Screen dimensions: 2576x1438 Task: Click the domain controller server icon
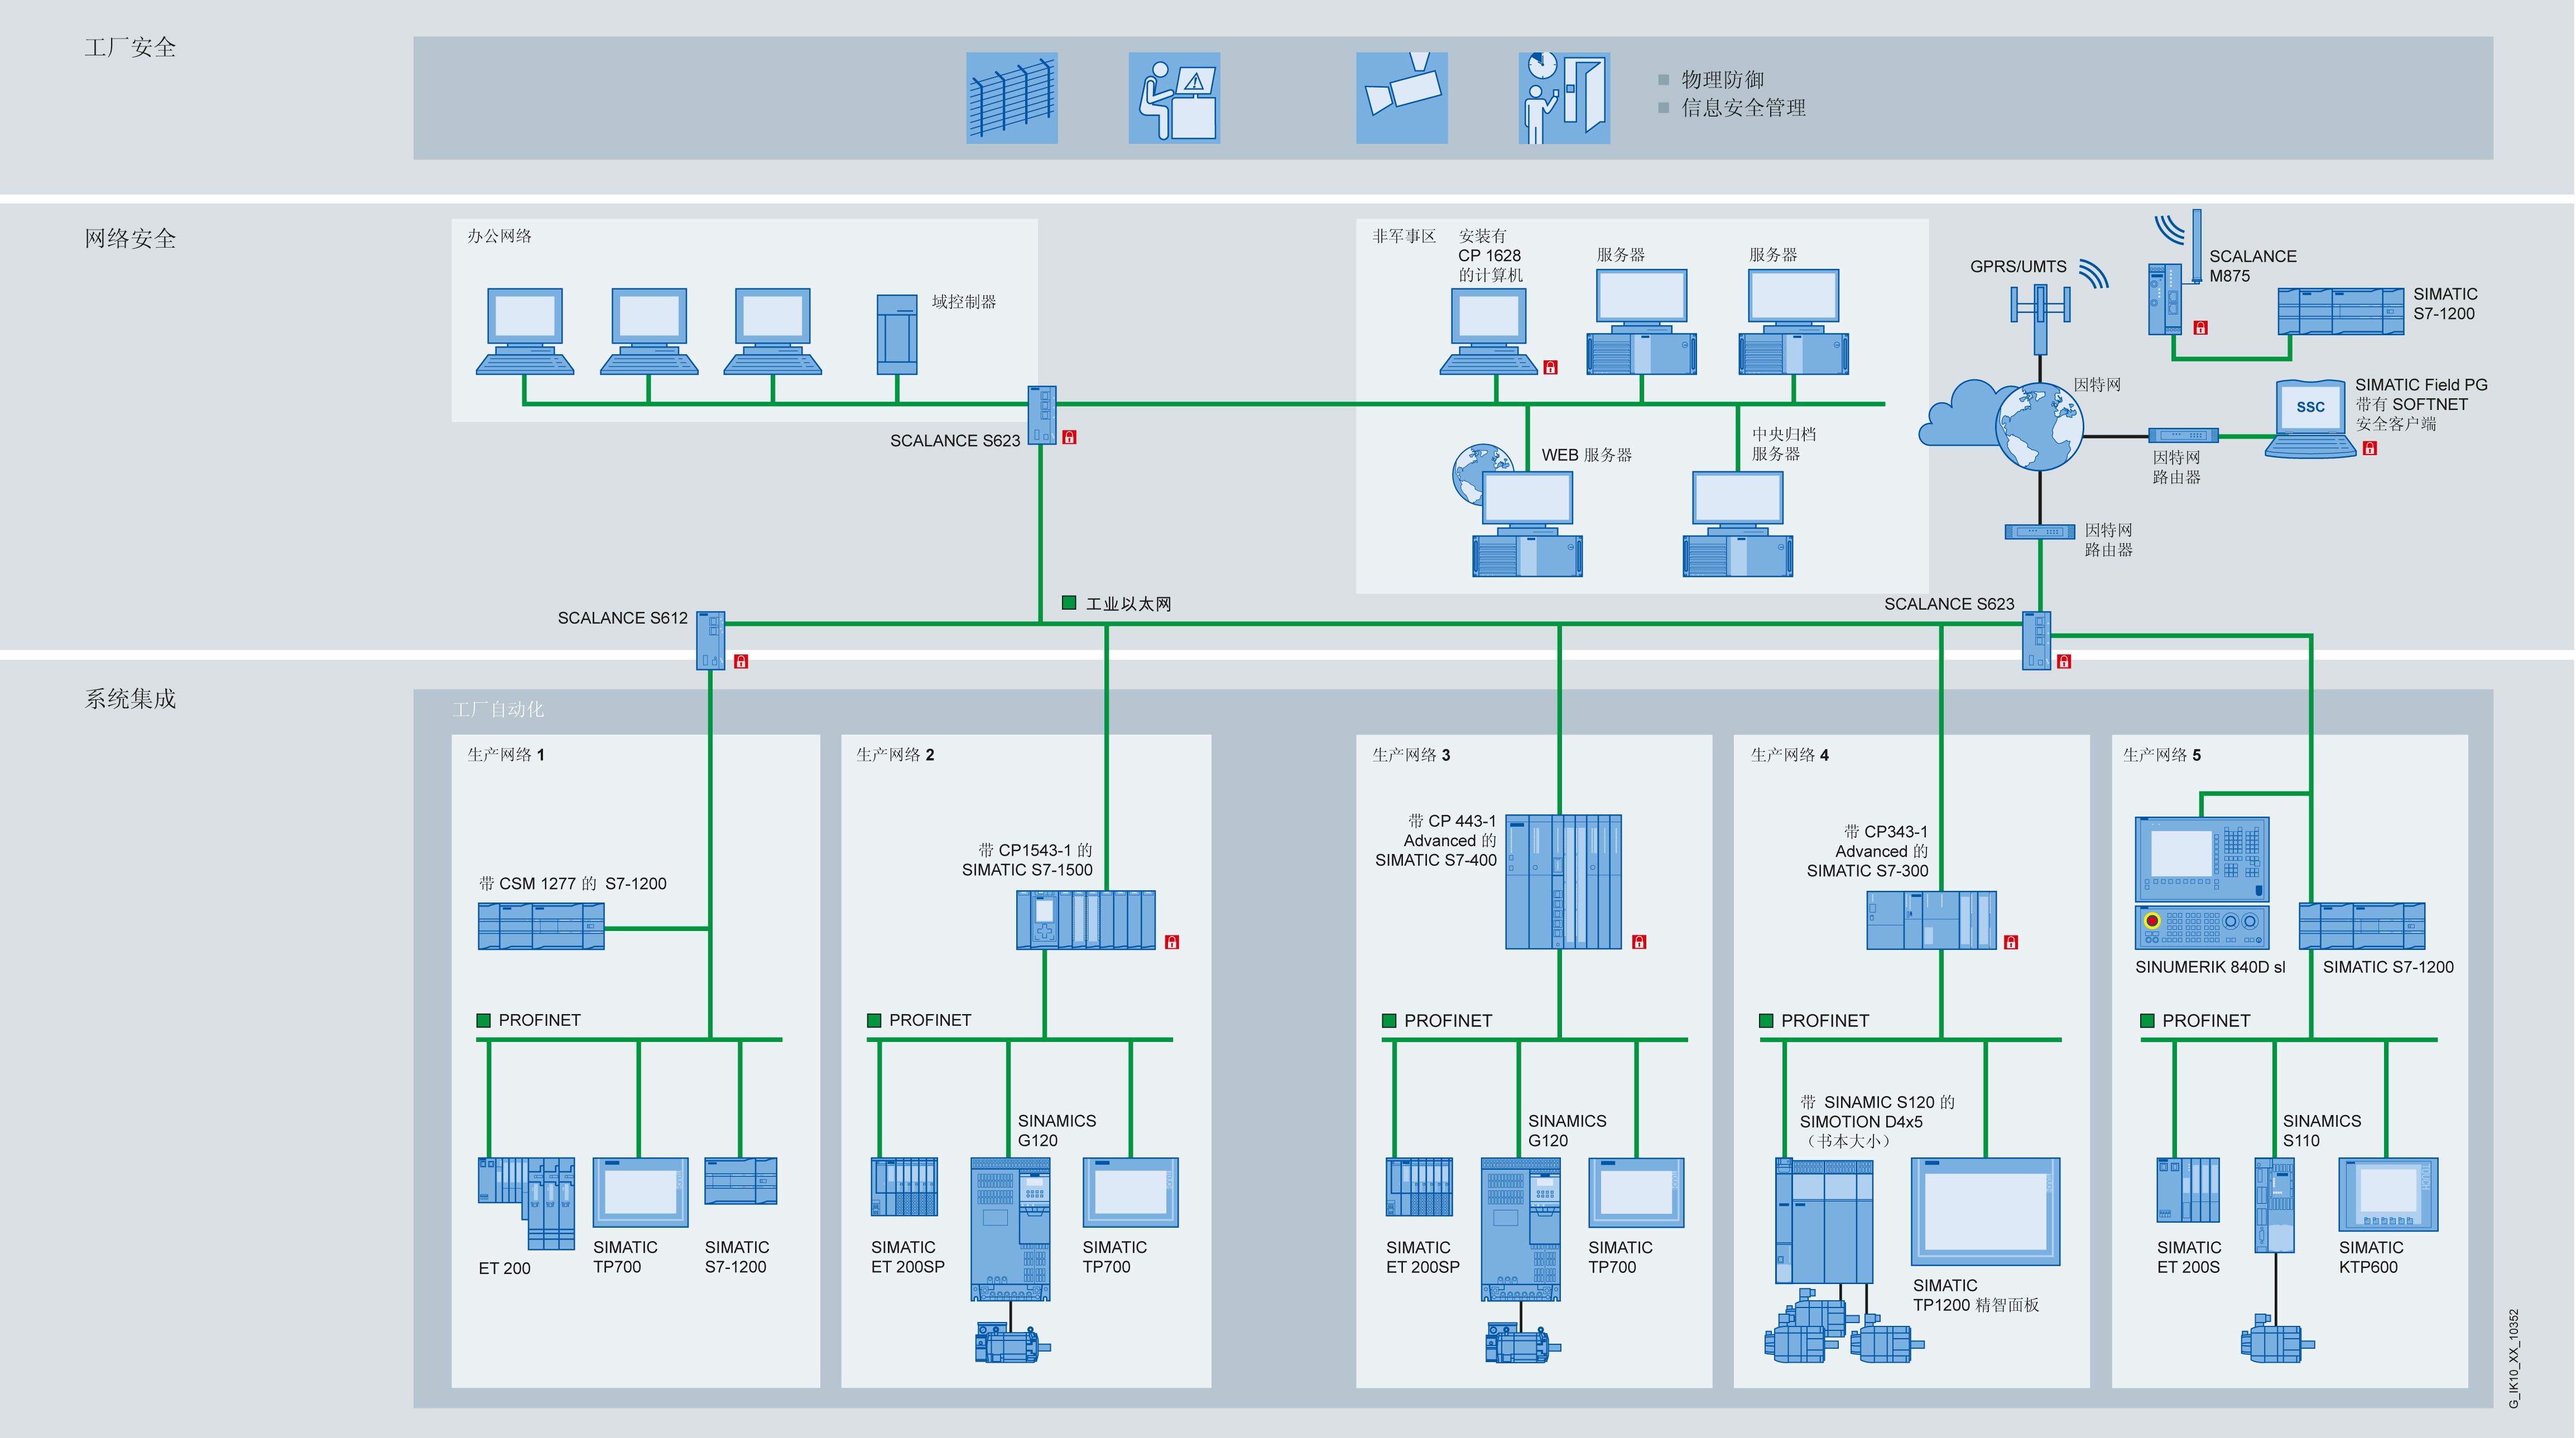click(896, 334)
